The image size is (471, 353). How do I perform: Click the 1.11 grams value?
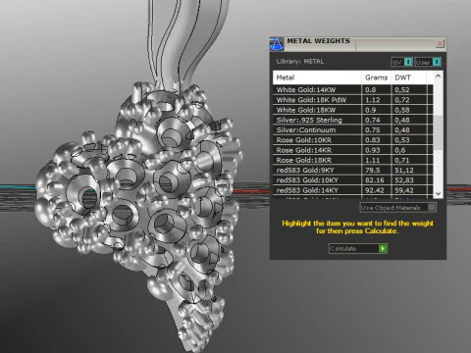coord(373,160)
